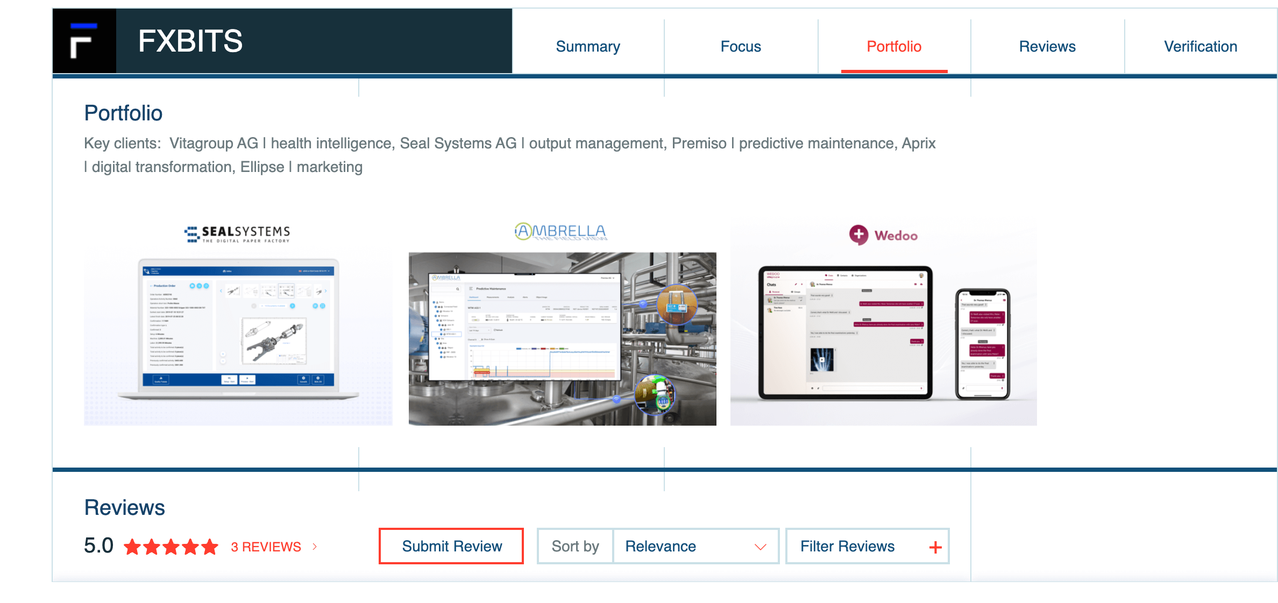Click the five red rating stars

tap(171, 547)
